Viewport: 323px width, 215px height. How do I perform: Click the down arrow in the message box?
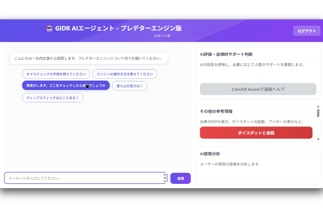click(165, 181)
